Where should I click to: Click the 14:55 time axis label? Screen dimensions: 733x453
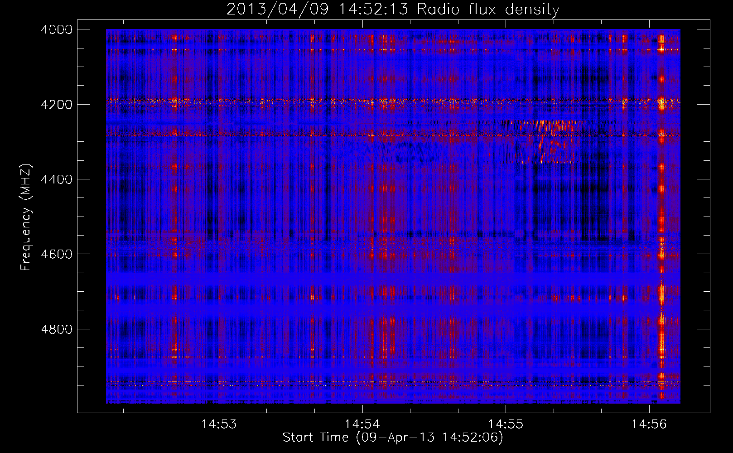(x=505, y=424)
